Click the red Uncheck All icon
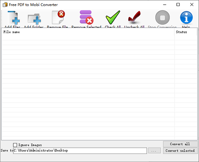199x162 pixels. tap(134, 17)
